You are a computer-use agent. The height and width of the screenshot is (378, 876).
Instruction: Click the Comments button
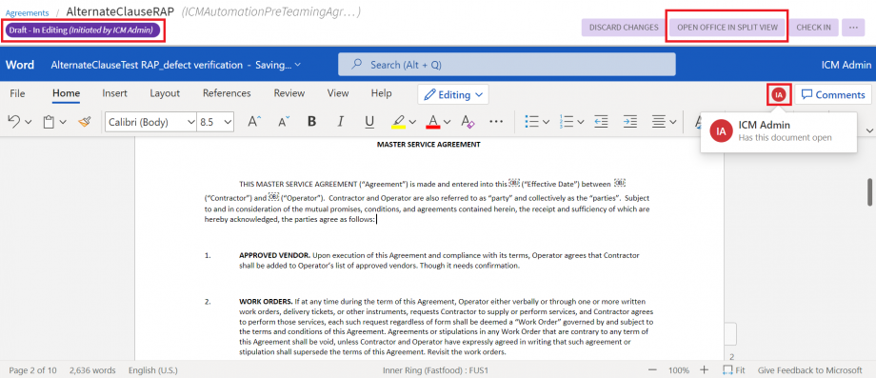[x=833, y=94]
